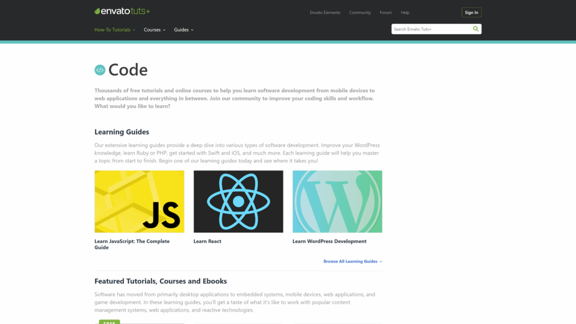
Task: Open the Help link
Action: [405, 12]
